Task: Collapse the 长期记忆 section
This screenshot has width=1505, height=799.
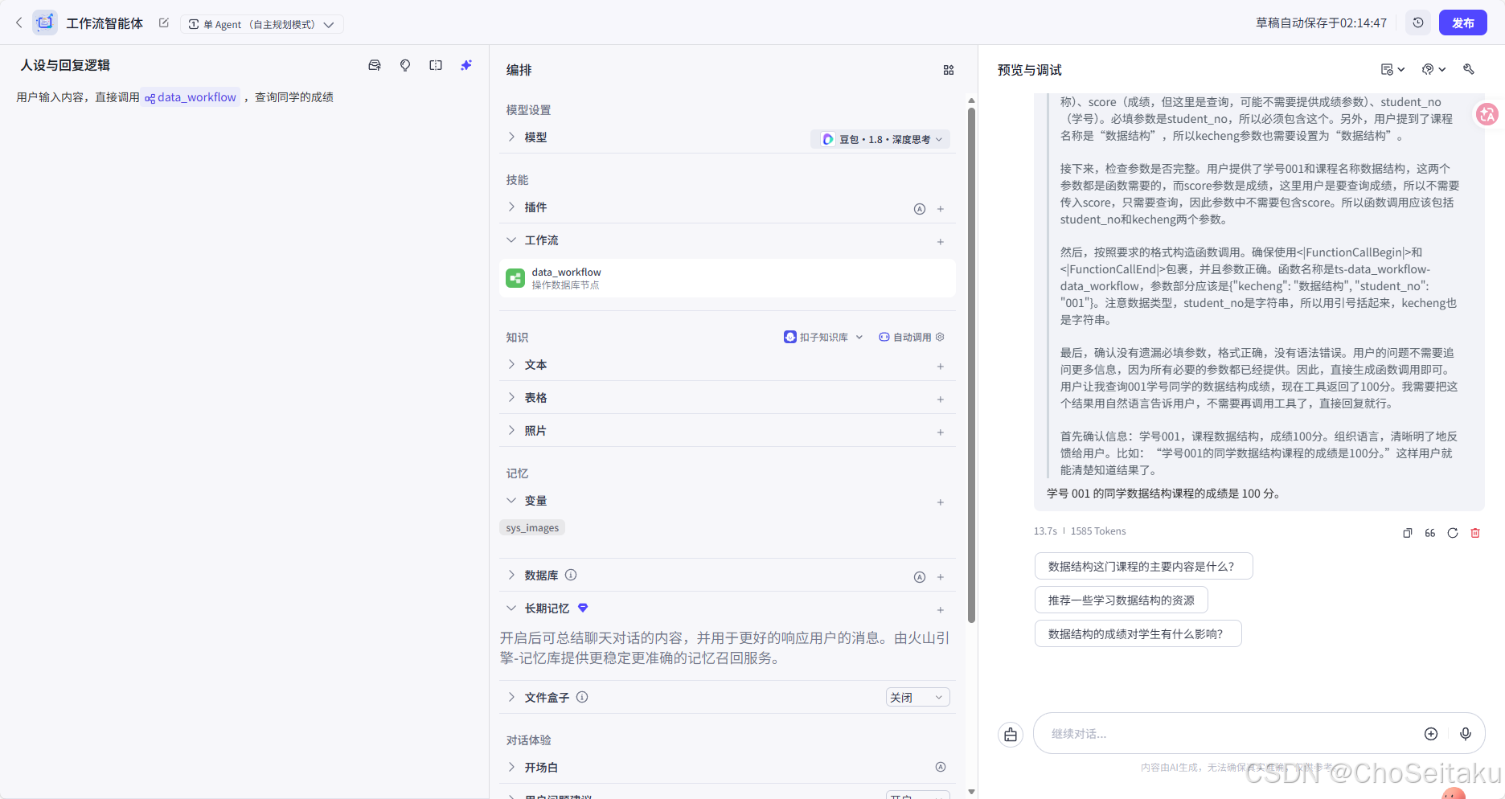Action: pyautogui.click(x=511, y=608)
